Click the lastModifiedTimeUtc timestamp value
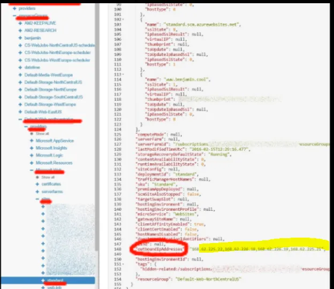Viewport: 334px width, 289px height. click(x=219, y=149)
